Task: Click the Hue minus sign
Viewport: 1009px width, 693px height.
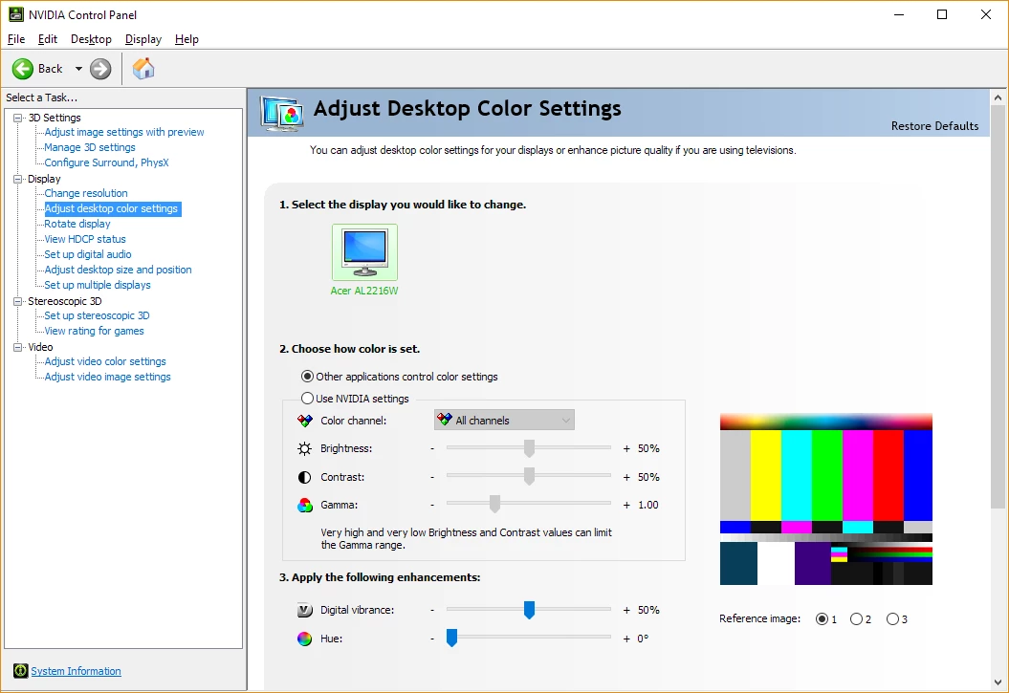Action: pos(432,639)
